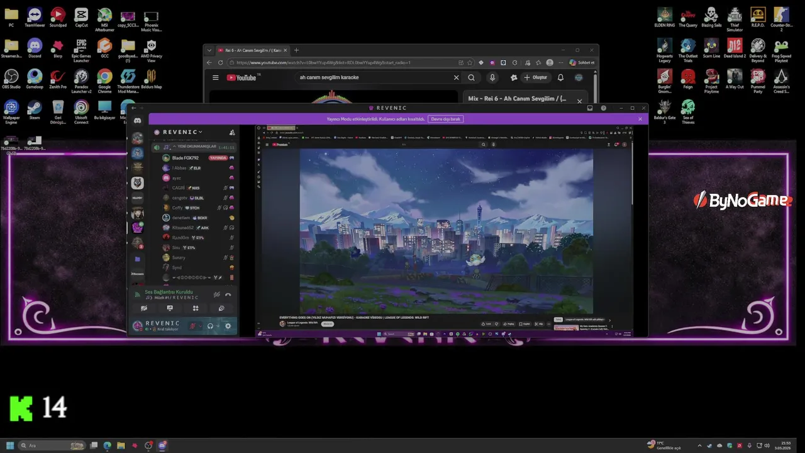
Task: Click 'Devre dışı bırak' in the purple banner
Action: pyautogui.click(x=445, y=119)
